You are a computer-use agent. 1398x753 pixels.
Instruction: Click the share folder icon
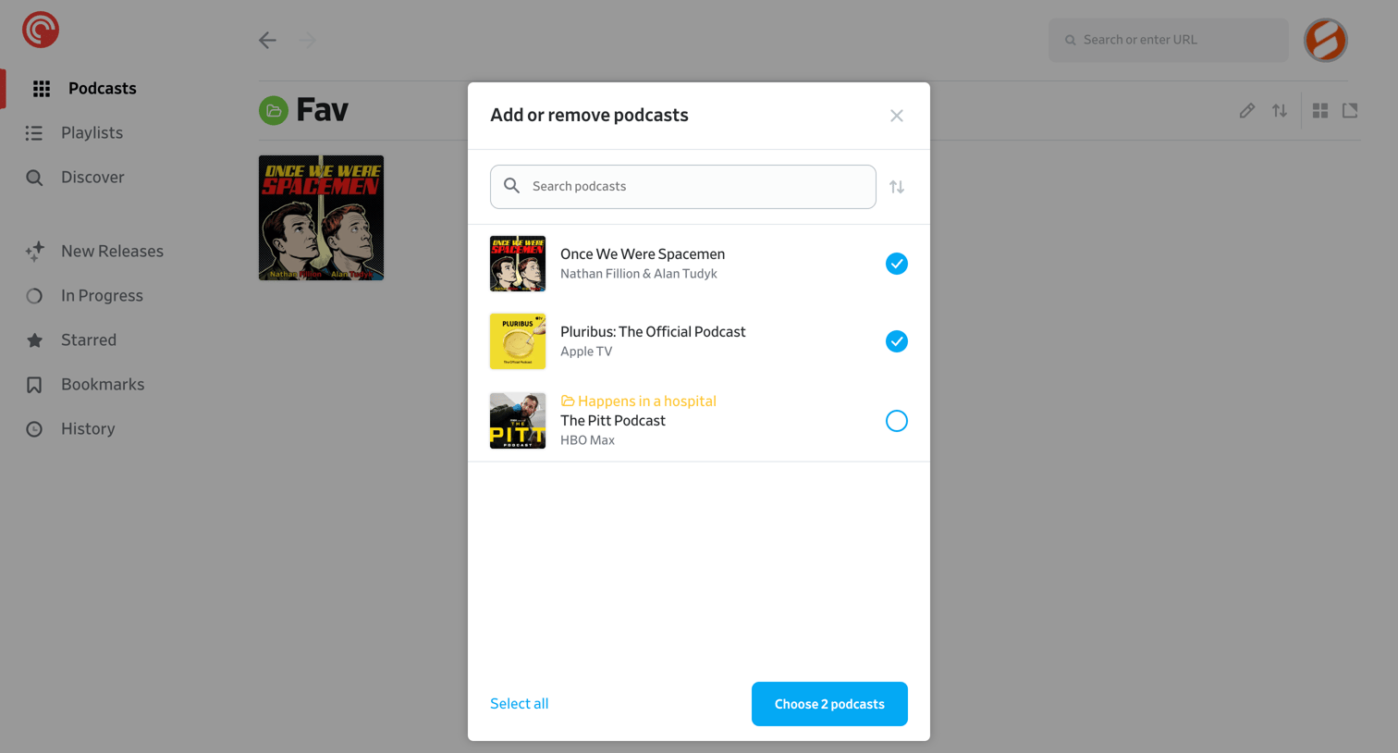click(1350, 110)
